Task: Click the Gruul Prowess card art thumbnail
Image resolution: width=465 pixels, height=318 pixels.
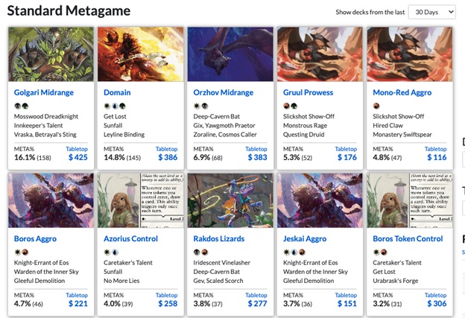Action: (319, 54)
